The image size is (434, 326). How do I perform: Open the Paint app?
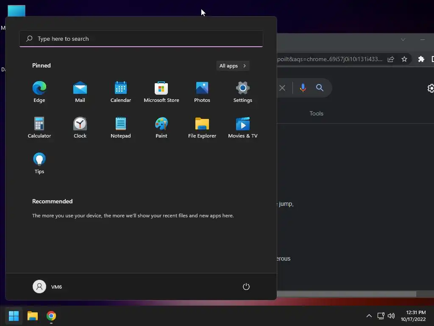161,127
